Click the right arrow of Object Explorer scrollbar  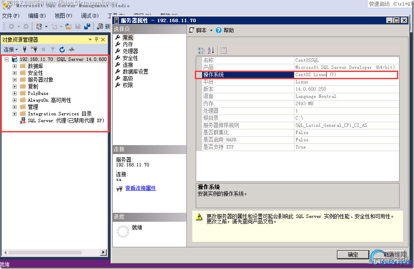point(103,252)
